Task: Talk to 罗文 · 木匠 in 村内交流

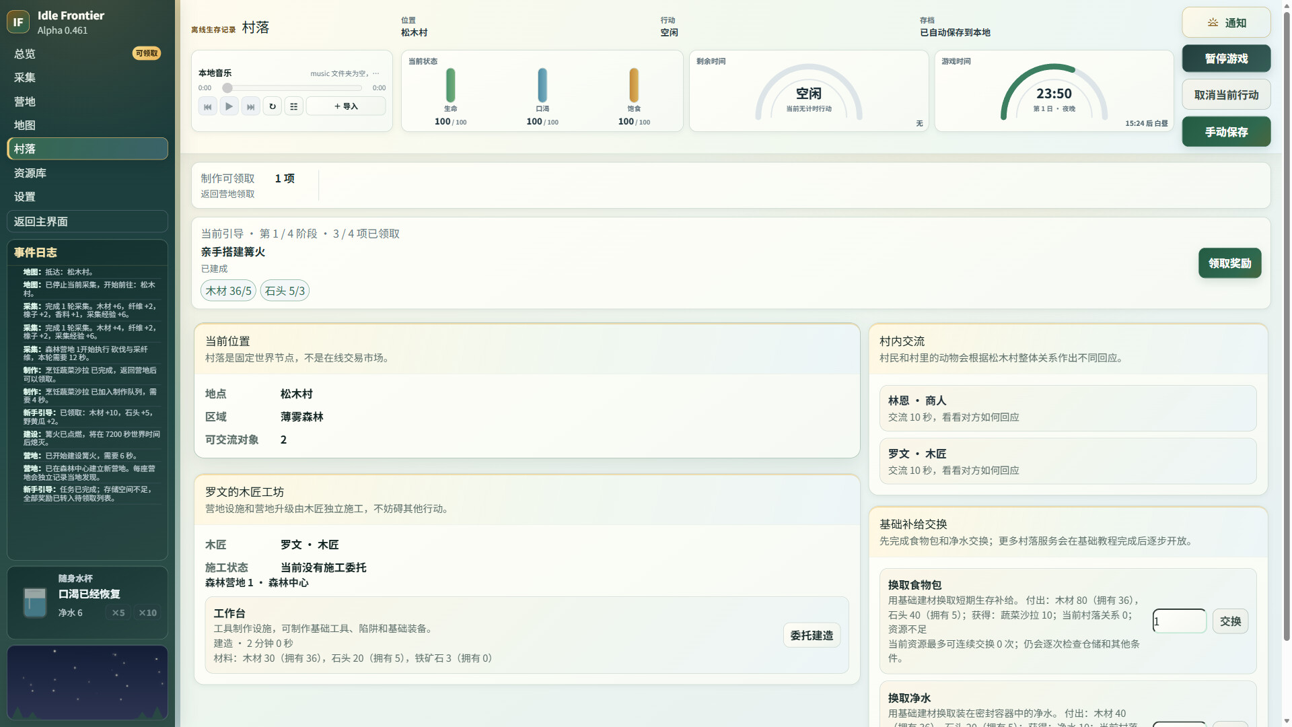Action: [1068, 462]
